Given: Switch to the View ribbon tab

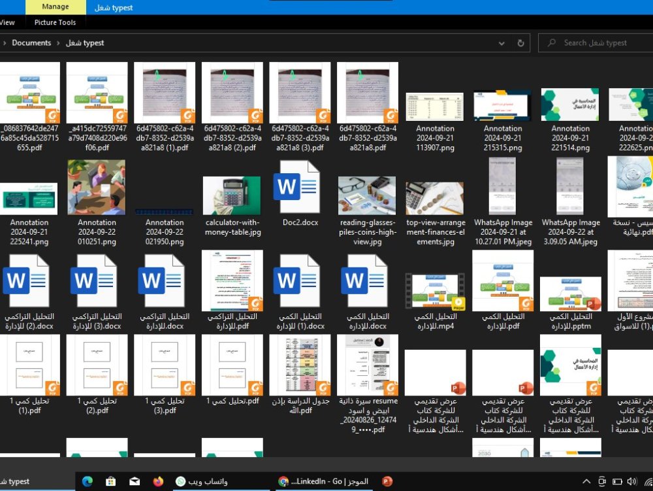Looking at the screenshot, I should click(7, 22).
